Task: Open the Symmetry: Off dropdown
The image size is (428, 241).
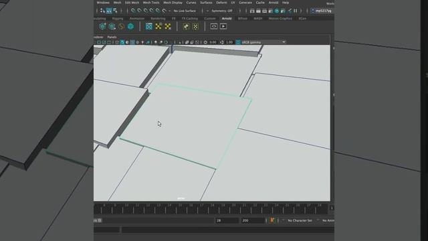Action: [x=221, y=11]
